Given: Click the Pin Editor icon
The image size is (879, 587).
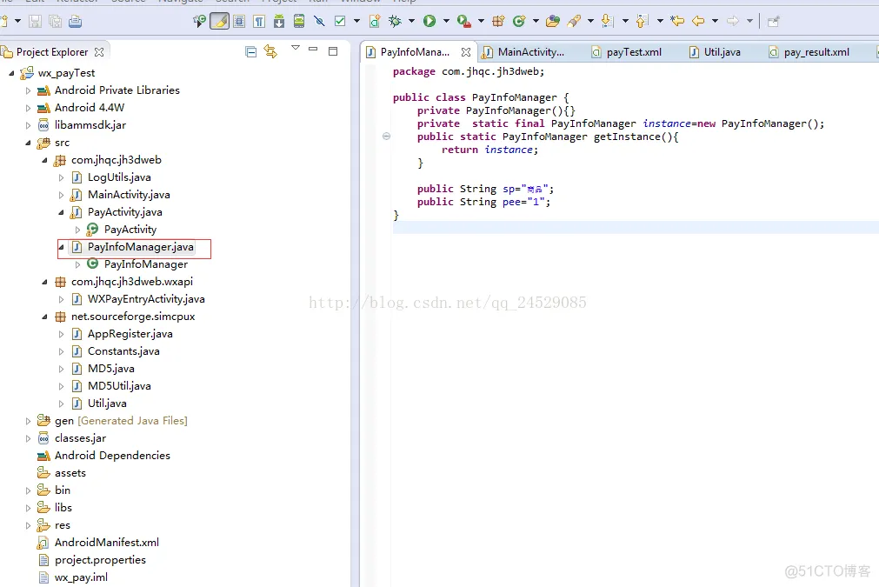Looking at the screenshot, I should point(774,21).
